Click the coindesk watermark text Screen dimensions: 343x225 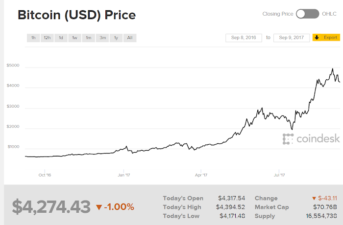pos(318,138)
